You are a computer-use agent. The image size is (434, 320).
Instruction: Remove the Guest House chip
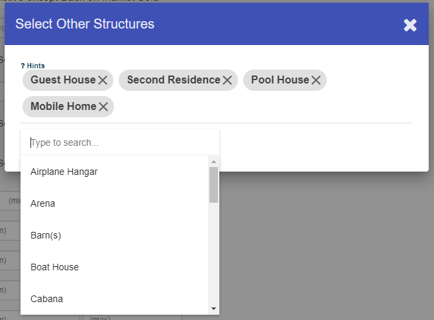click(103, 80)
